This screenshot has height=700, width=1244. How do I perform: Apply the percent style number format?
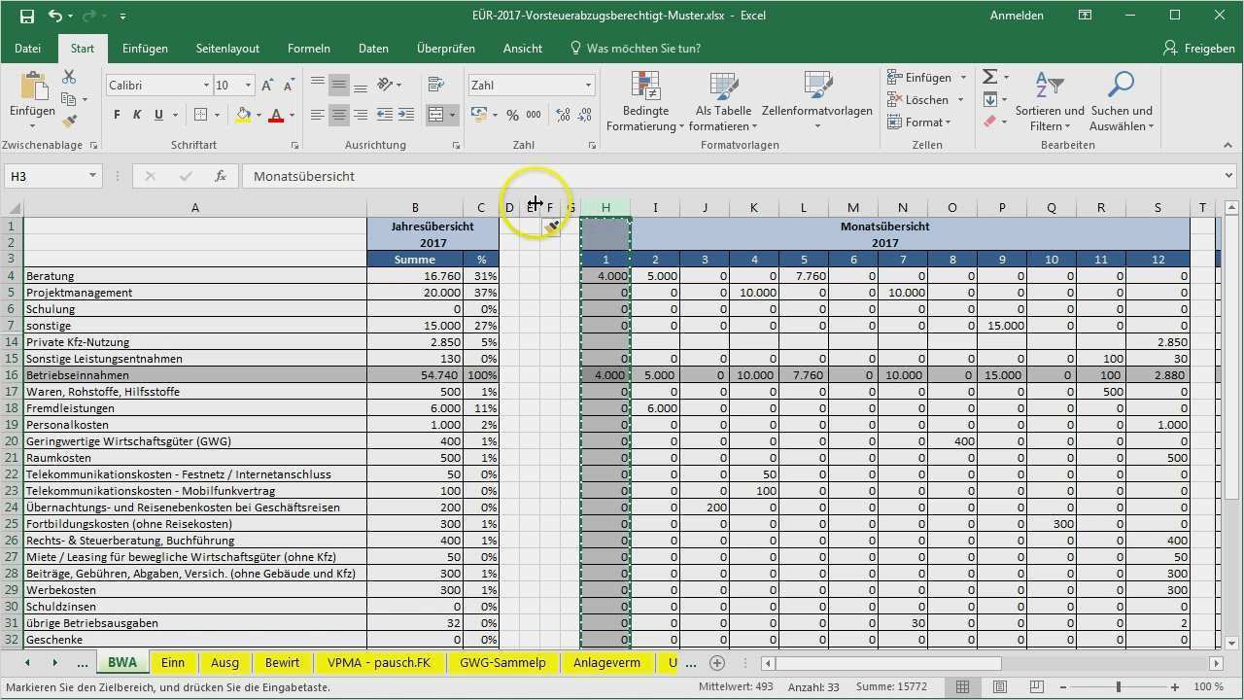pyautogui.click(x=512, y=115)
